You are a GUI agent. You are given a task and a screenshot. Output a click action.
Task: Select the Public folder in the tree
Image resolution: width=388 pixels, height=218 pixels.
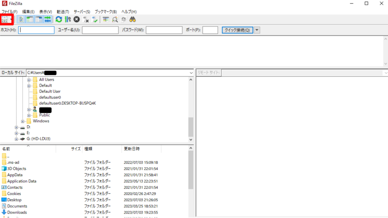click(45, 115)
